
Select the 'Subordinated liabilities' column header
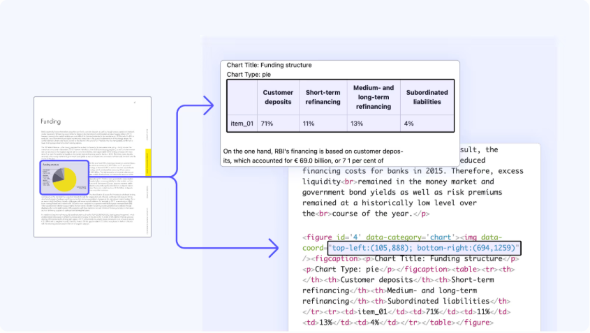click(x=427, y=97)
